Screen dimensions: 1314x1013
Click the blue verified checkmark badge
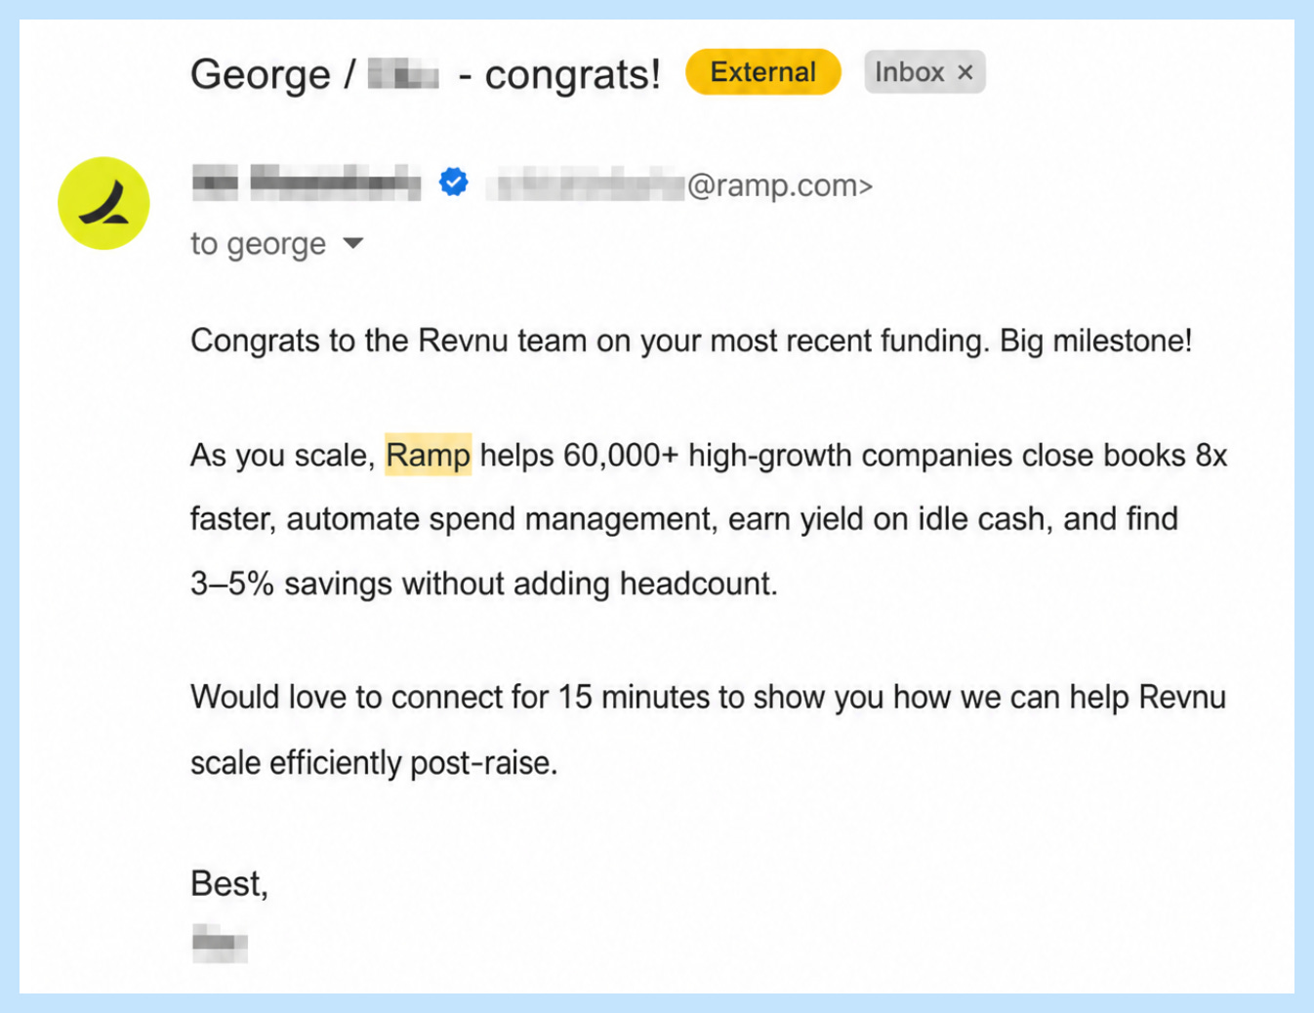click(453, 182)
